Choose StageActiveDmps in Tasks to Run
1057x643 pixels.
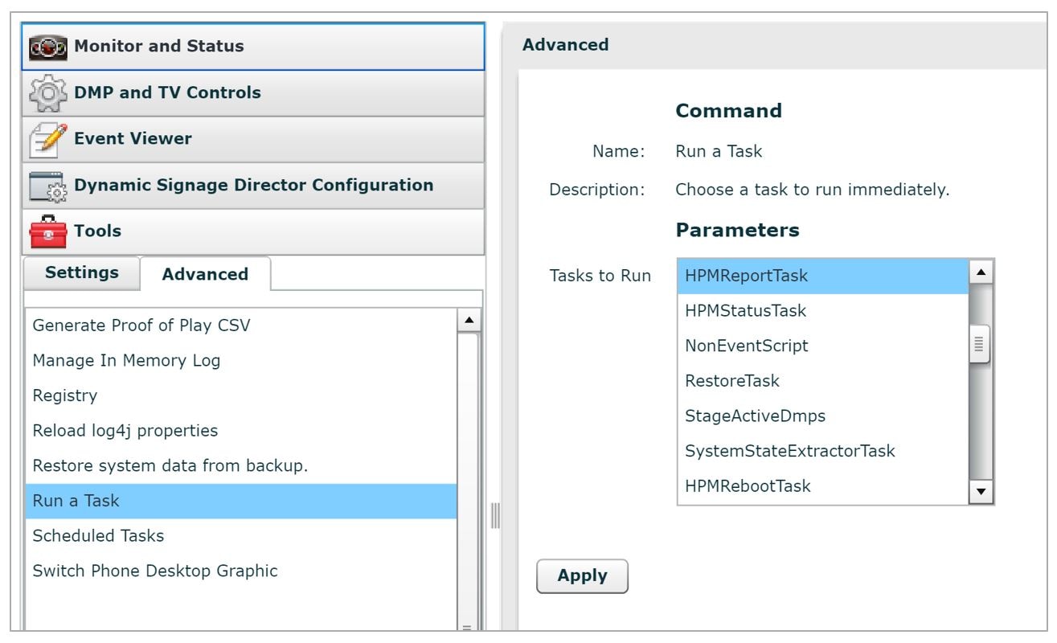[823, 416]
